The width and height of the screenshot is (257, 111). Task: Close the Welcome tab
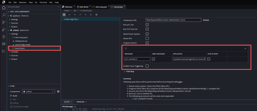coord(74,6)
